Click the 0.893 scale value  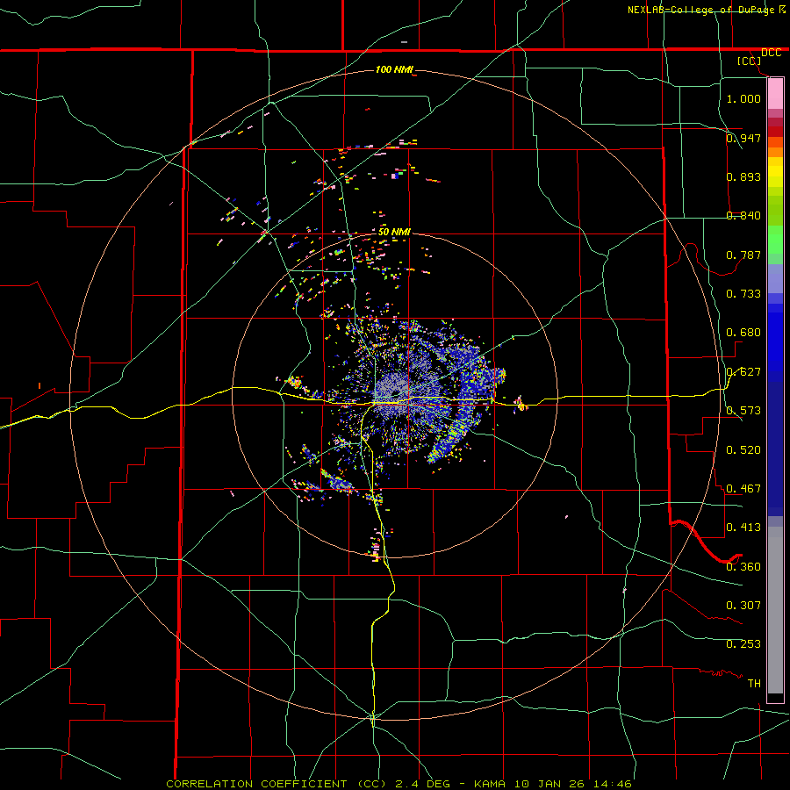[x=743, y=176]
